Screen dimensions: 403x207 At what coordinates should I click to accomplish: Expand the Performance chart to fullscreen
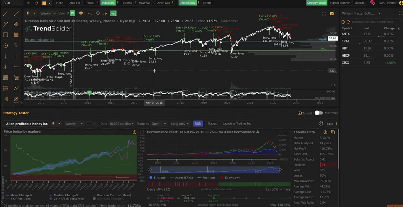[x=286, y=132]
